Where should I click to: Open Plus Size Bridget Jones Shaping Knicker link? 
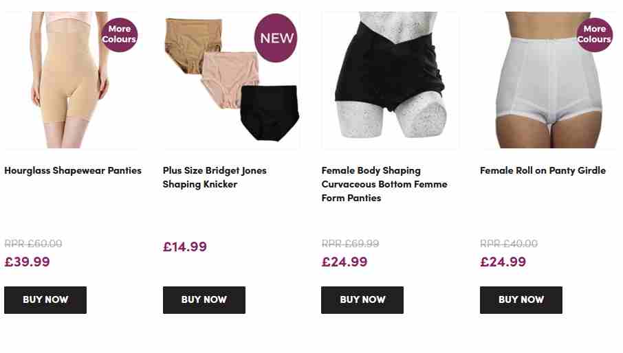pos(215,177)
